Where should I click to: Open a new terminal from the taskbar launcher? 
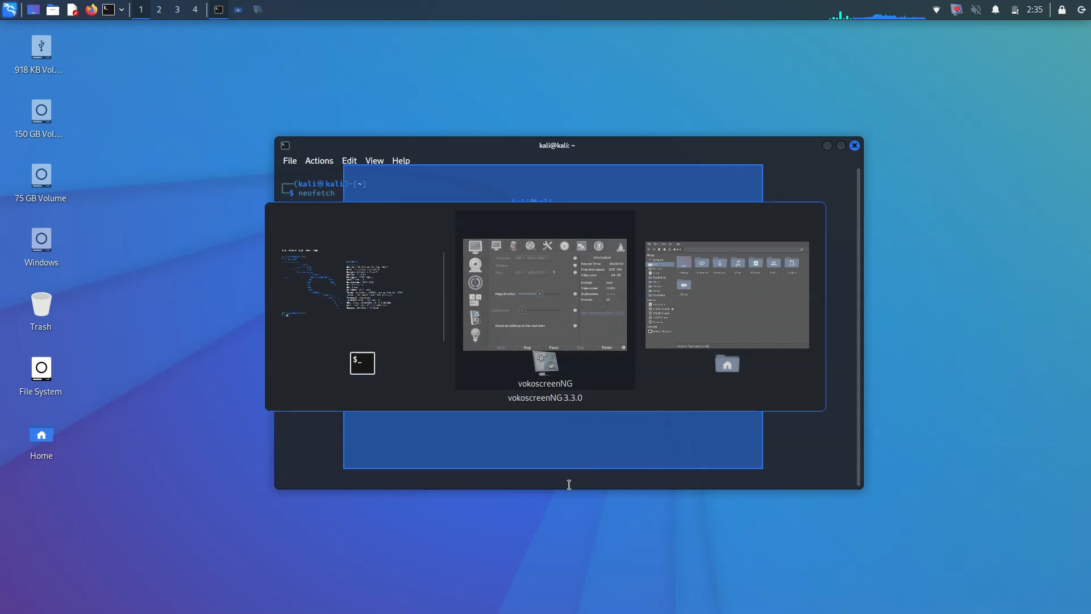tap(109, 9)
